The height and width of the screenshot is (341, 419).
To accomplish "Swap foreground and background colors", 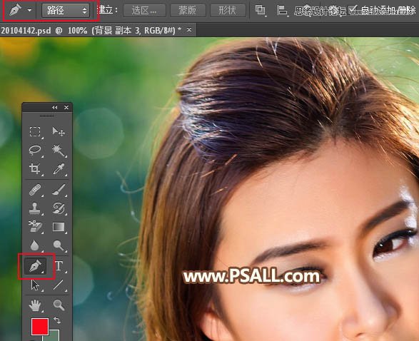I will [57, 320].
